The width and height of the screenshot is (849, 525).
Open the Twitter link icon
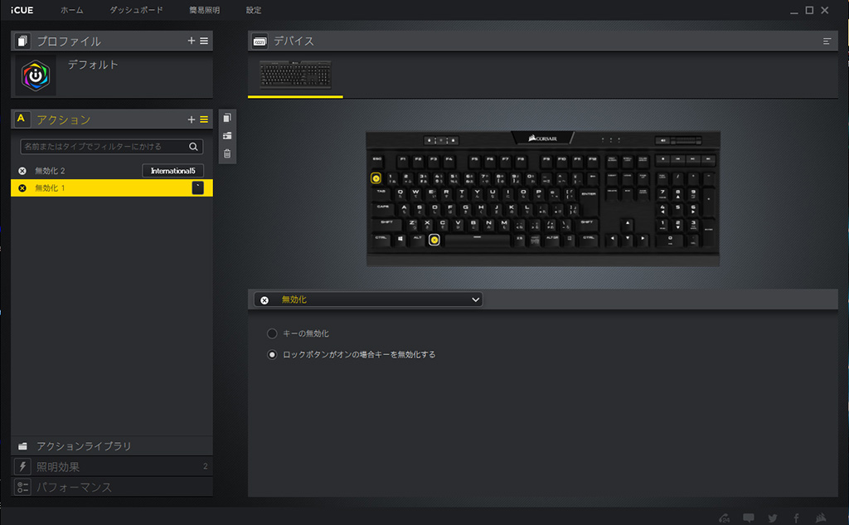[773, 518]
